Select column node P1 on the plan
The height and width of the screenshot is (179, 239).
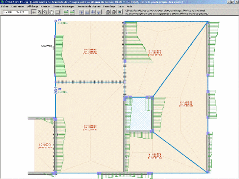pos(56,21)
